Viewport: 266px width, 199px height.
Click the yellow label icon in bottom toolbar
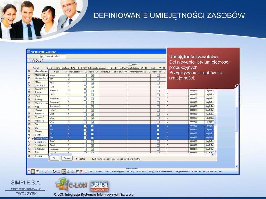(x=51, y=172)
